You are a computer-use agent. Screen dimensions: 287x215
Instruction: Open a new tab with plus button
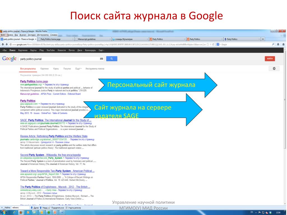tap(263, 39)
